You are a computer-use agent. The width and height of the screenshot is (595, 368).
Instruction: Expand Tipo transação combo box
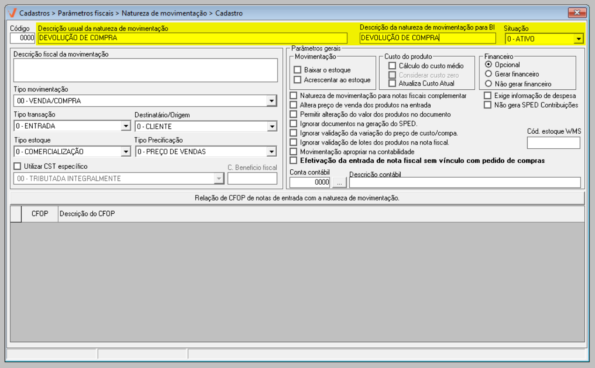(x=125, y=126)
